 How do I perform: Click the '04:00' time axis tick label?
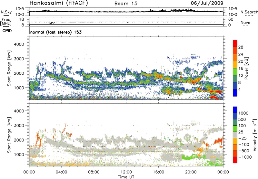coord(62,172)
